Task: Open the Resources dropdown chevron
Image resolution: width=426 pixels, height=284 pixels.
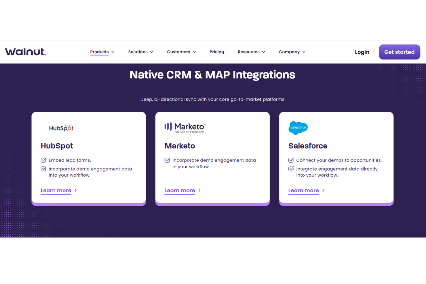Action: tap(263, 52)
